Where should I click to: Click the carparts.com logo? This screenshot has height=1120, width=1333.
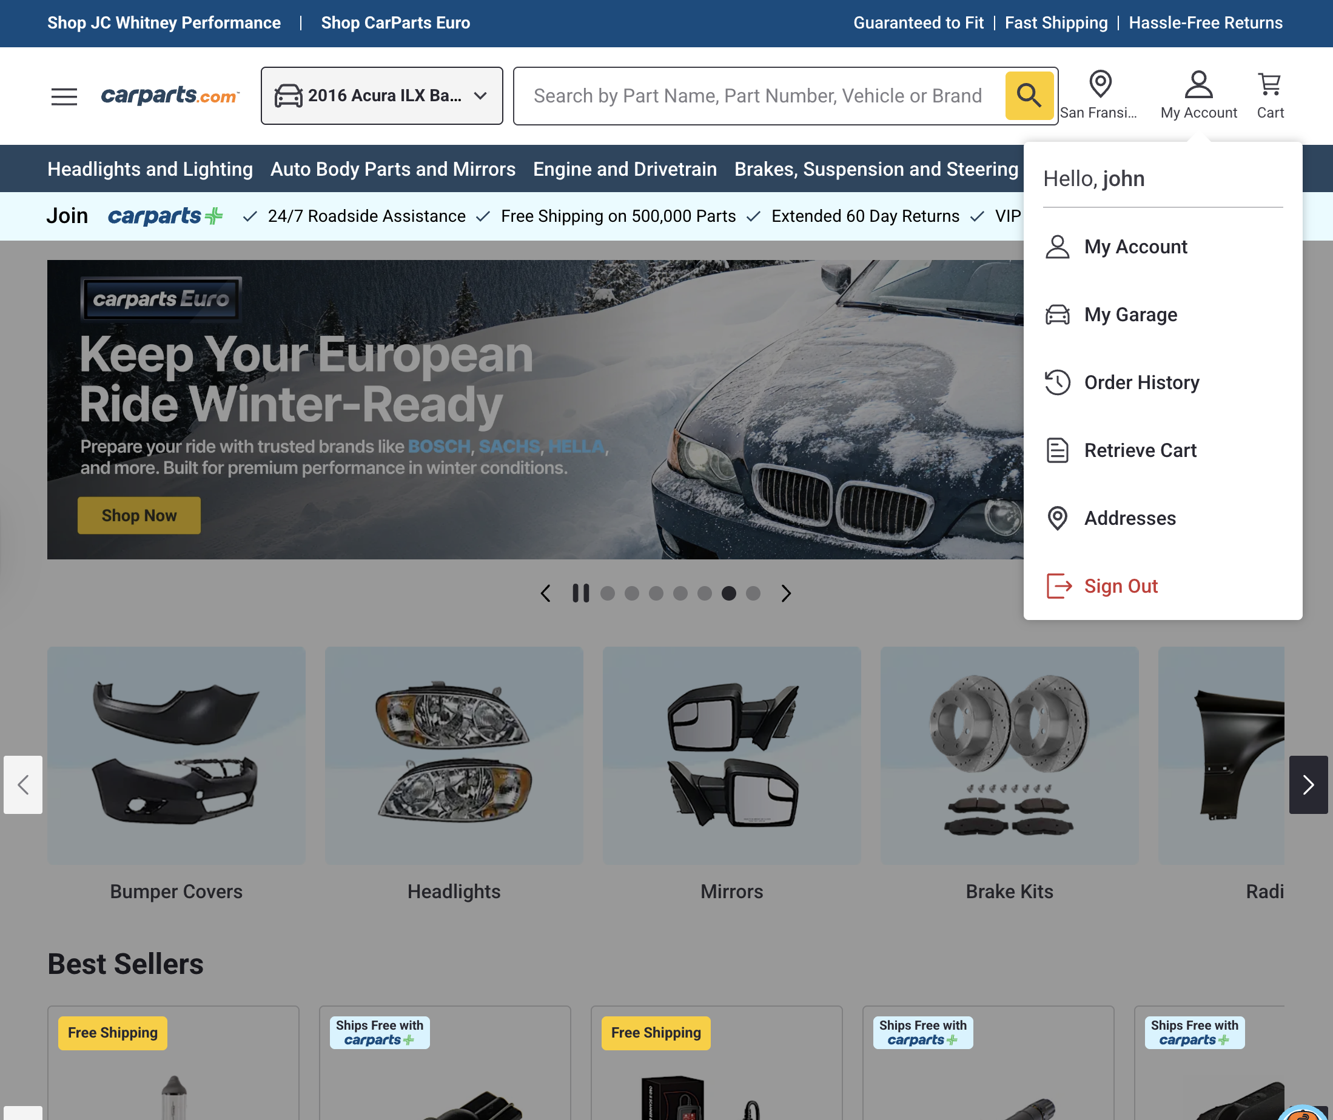(x=170, y=95)
